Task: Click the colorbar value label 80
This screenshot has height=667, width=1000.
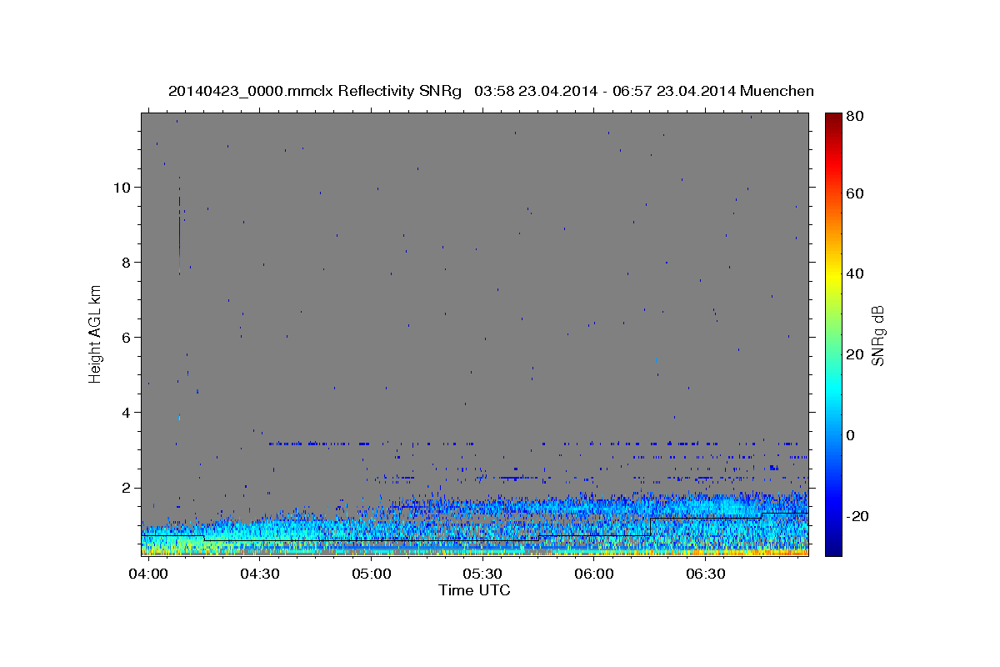Action: click(x=854, y=117)
